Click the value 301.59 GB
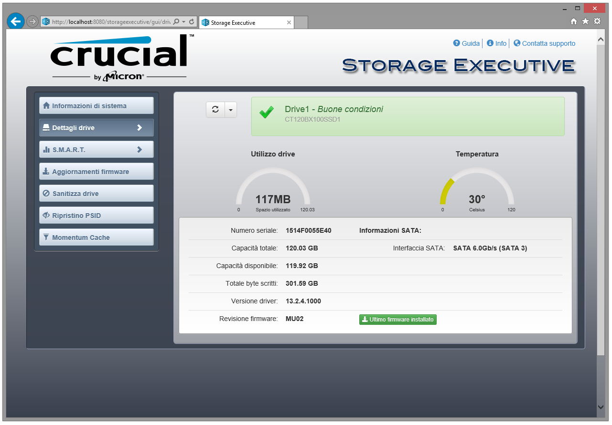The width and height of the screenshot is (612, 425). point(302,283)
